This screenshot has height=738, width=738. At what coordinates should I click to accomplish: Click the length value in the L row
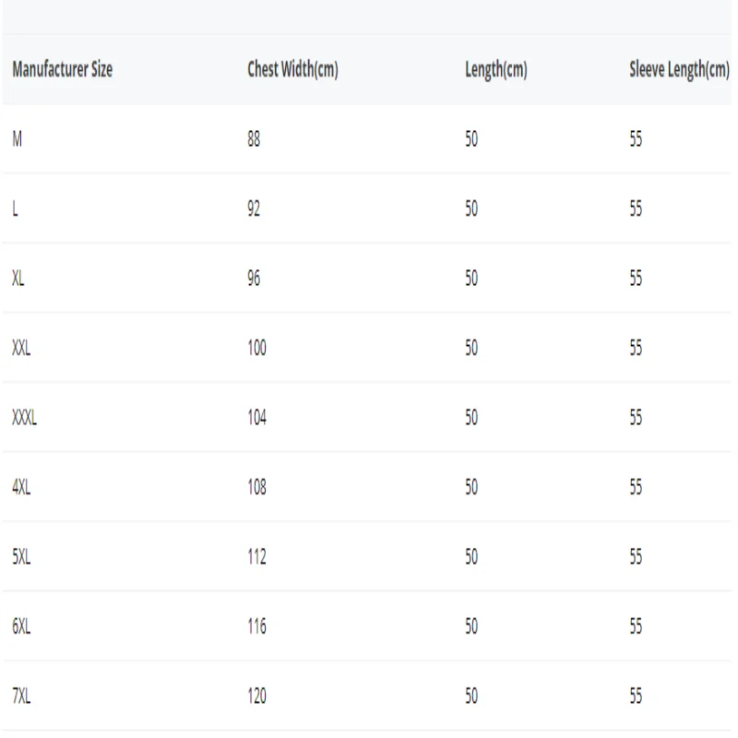pos(471,209)
